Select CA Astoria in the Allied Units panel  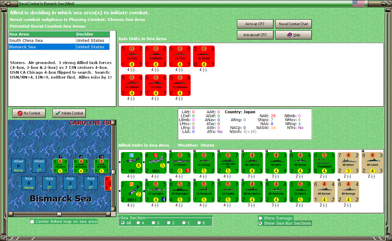point(300,192)
